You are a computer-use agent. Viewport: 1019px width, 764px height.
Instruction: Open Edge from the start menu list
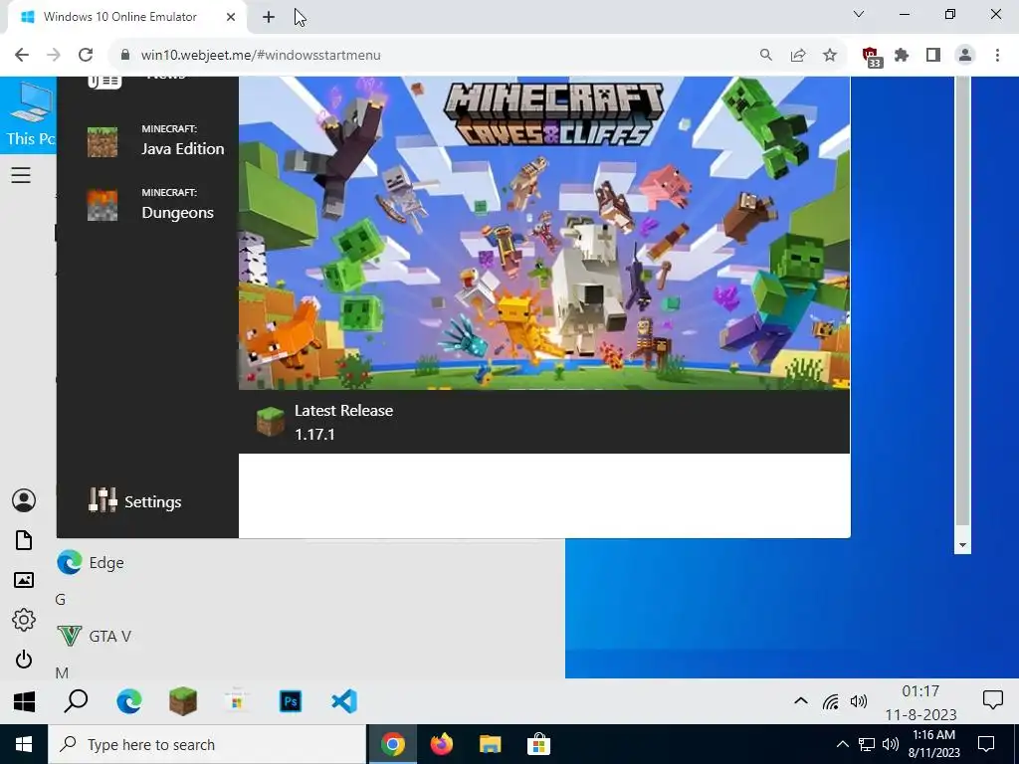91,562
